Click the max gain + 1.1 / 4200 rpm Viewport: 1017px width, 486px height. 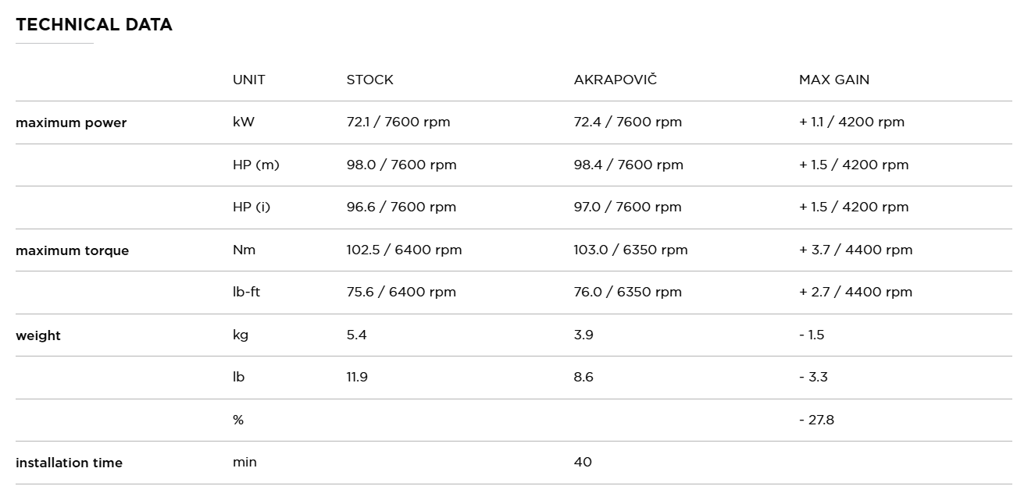point(851,122)
